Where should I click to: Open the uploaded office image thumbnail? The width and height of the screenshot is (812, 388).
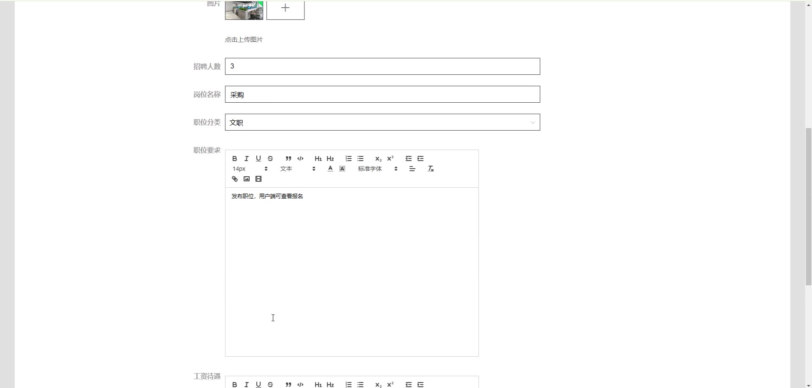(x=244, y=9)
